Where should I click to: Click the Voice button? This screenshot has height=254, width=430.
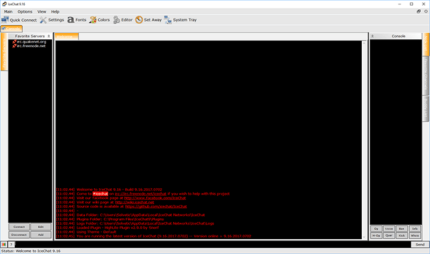389,229
